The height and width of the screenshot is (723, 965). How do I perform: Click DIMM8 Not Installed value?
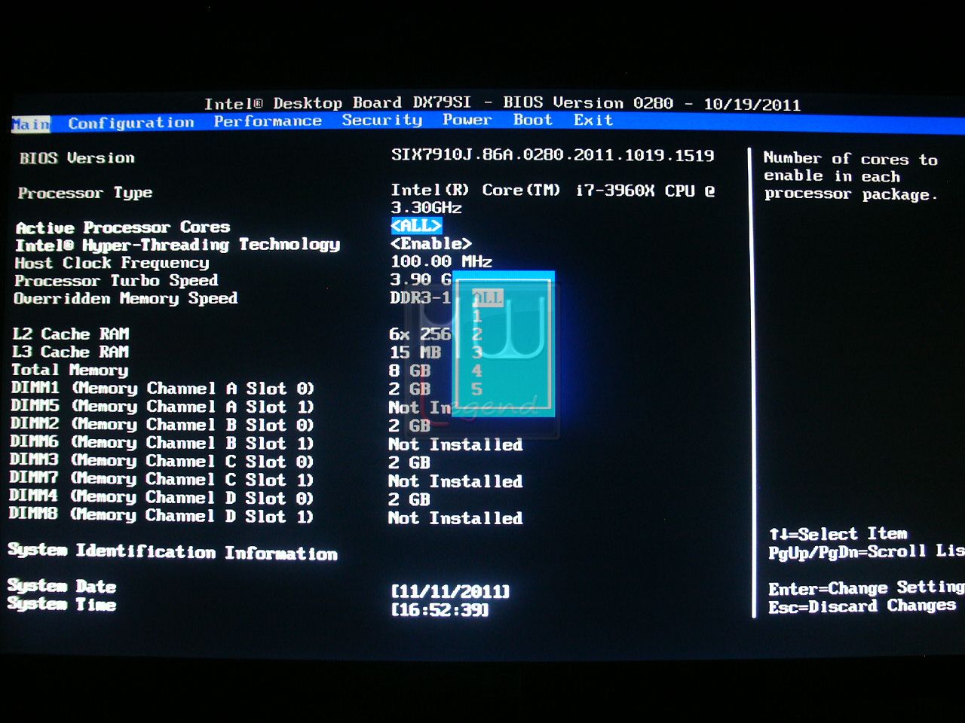coord(455,518)
